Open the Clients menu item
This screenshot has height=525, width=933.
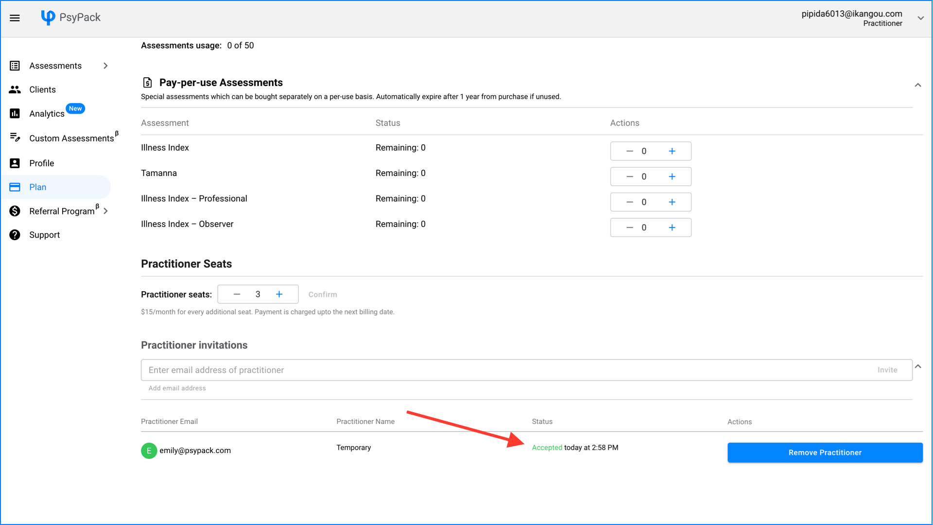click(x=42, y=89)
